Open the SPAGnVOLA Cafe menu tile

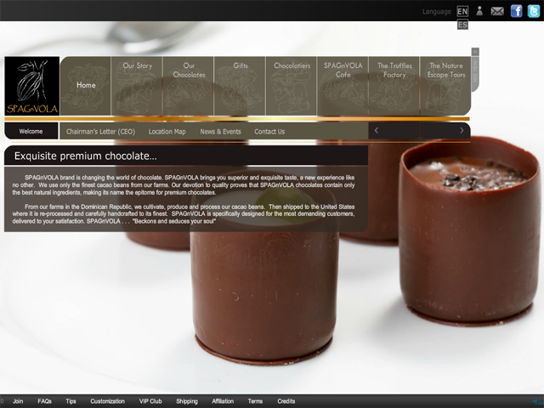pos(343,86)
